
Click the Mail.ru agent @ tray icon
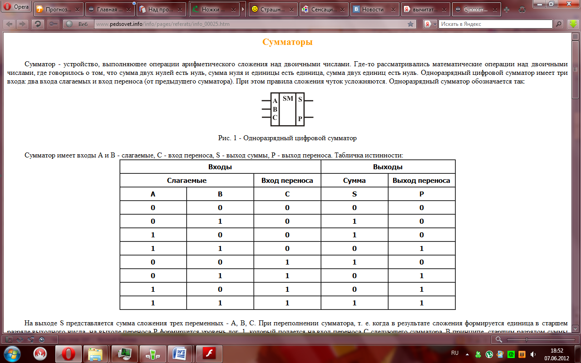point(511,354)
